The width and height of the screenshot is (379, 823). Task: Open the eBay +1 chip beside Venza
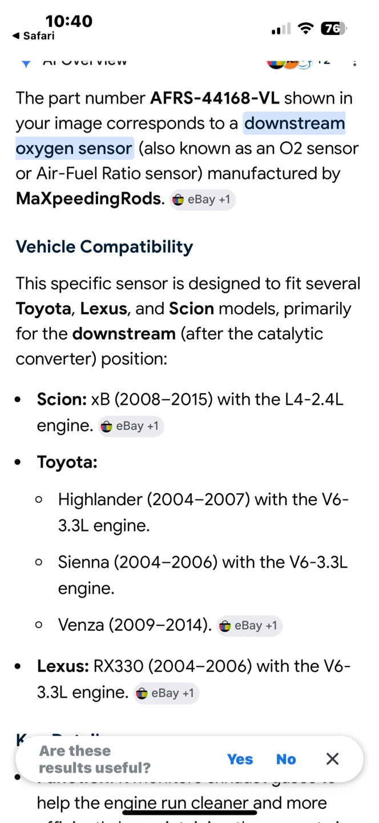tap(249, 626)
